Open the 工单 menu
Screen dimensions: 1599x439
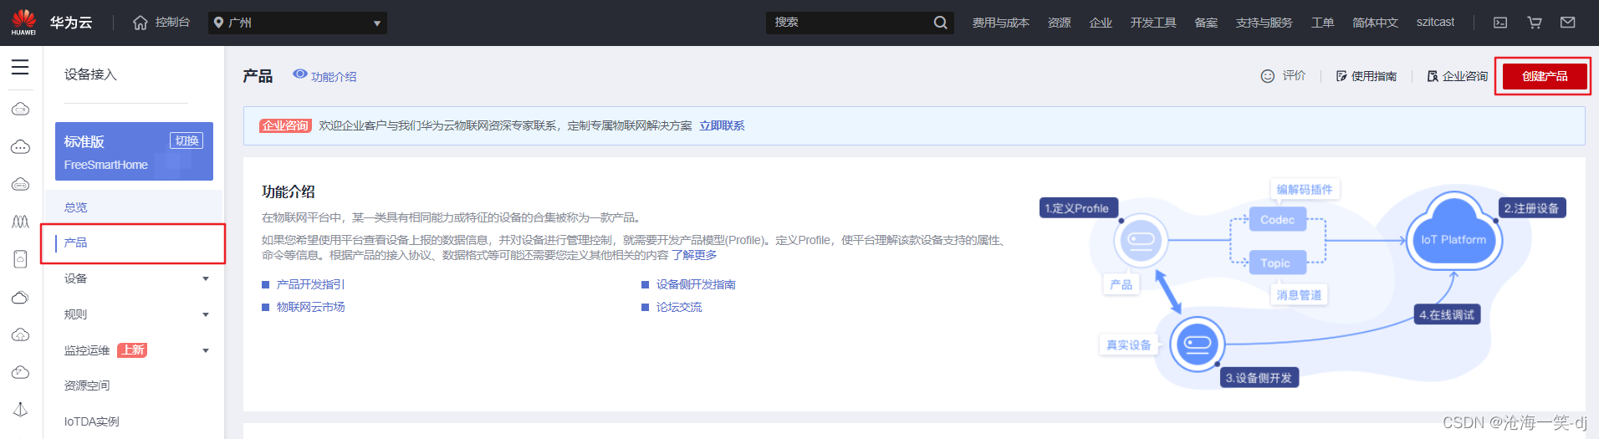(x=1322, y=23)
